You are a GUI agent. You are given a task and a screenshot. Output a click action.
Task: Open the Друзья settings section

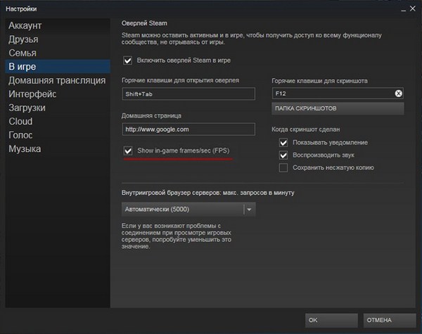[x=58, y=39]
